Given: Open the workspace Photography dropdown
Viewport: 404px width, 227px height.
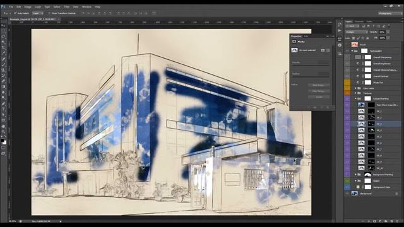Looking at the screenshot, I should coord(389,13).
